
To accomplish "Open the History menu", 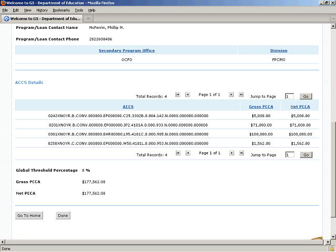I will 42,10.
